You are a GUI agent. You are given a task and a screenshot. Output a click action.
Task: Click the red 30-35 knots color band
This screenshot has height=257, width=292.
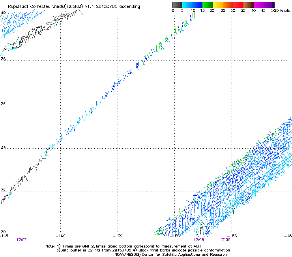click(238, 5)
